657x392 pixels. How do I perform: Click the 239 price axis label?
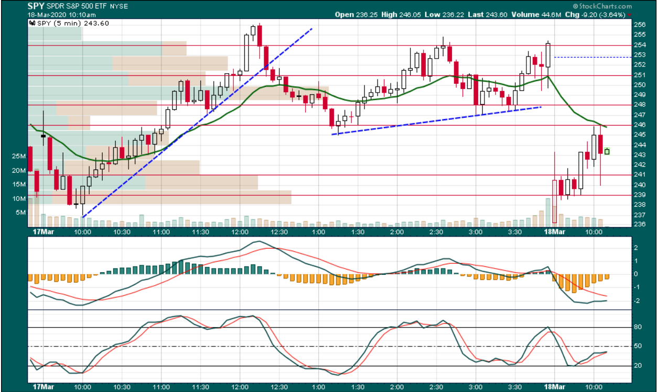(x=640, y=195)
